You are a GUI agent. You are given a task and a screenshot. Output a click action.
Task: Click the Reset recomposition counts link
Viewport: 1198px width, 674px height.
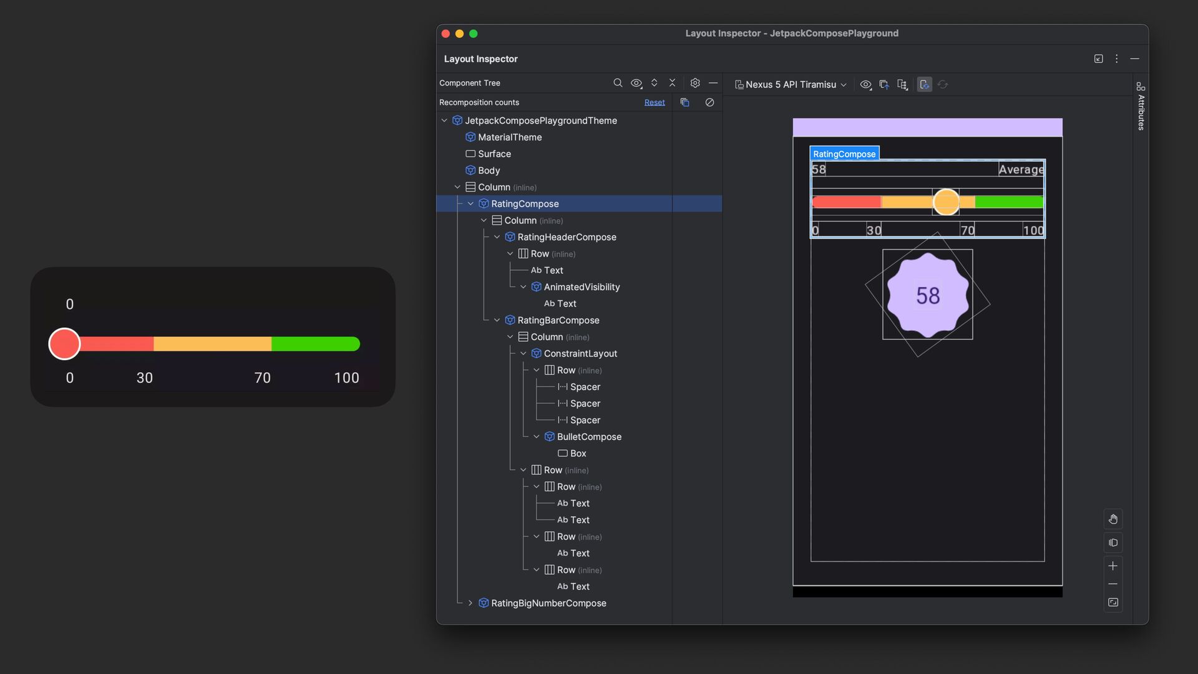point(654,102)
